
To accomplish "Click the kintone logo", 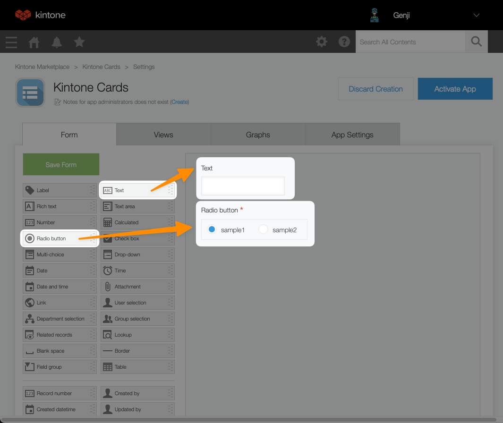I will click(x=41, y=15).
